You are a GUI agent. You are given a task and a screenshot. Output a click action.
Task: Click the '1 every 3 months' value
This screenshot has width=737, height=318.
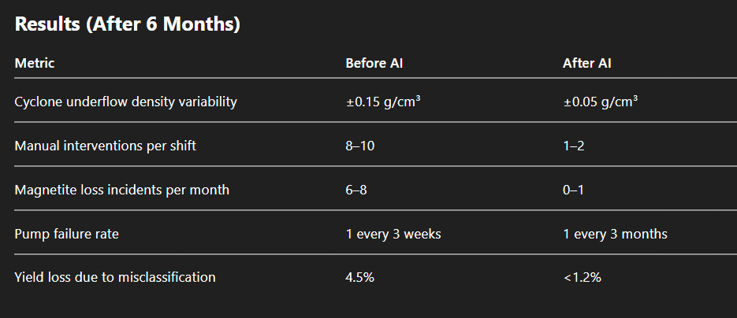pyautogui.click(x=615, y=234)
